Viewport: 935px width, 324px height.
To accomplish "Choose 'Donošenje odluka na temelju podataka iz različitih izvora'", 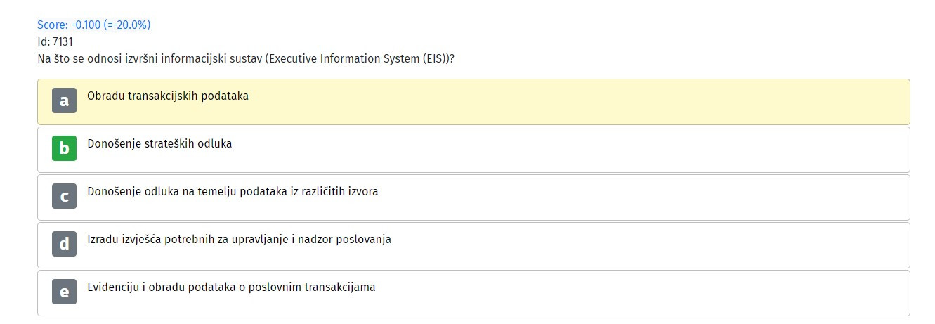I will [233, 191].
